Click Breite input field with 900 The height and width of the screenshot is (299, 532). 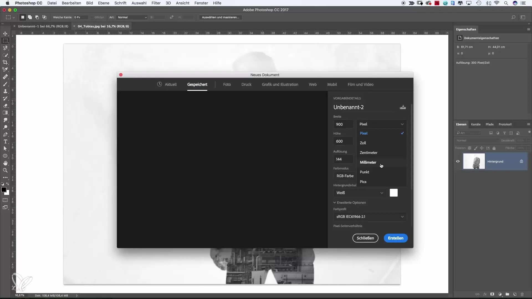pyautogui.click(x=343, y=124)
